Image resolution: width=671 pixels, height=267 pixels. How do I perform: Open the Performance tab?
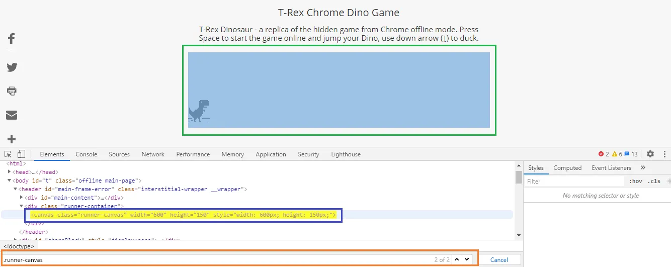click(193, 154)
